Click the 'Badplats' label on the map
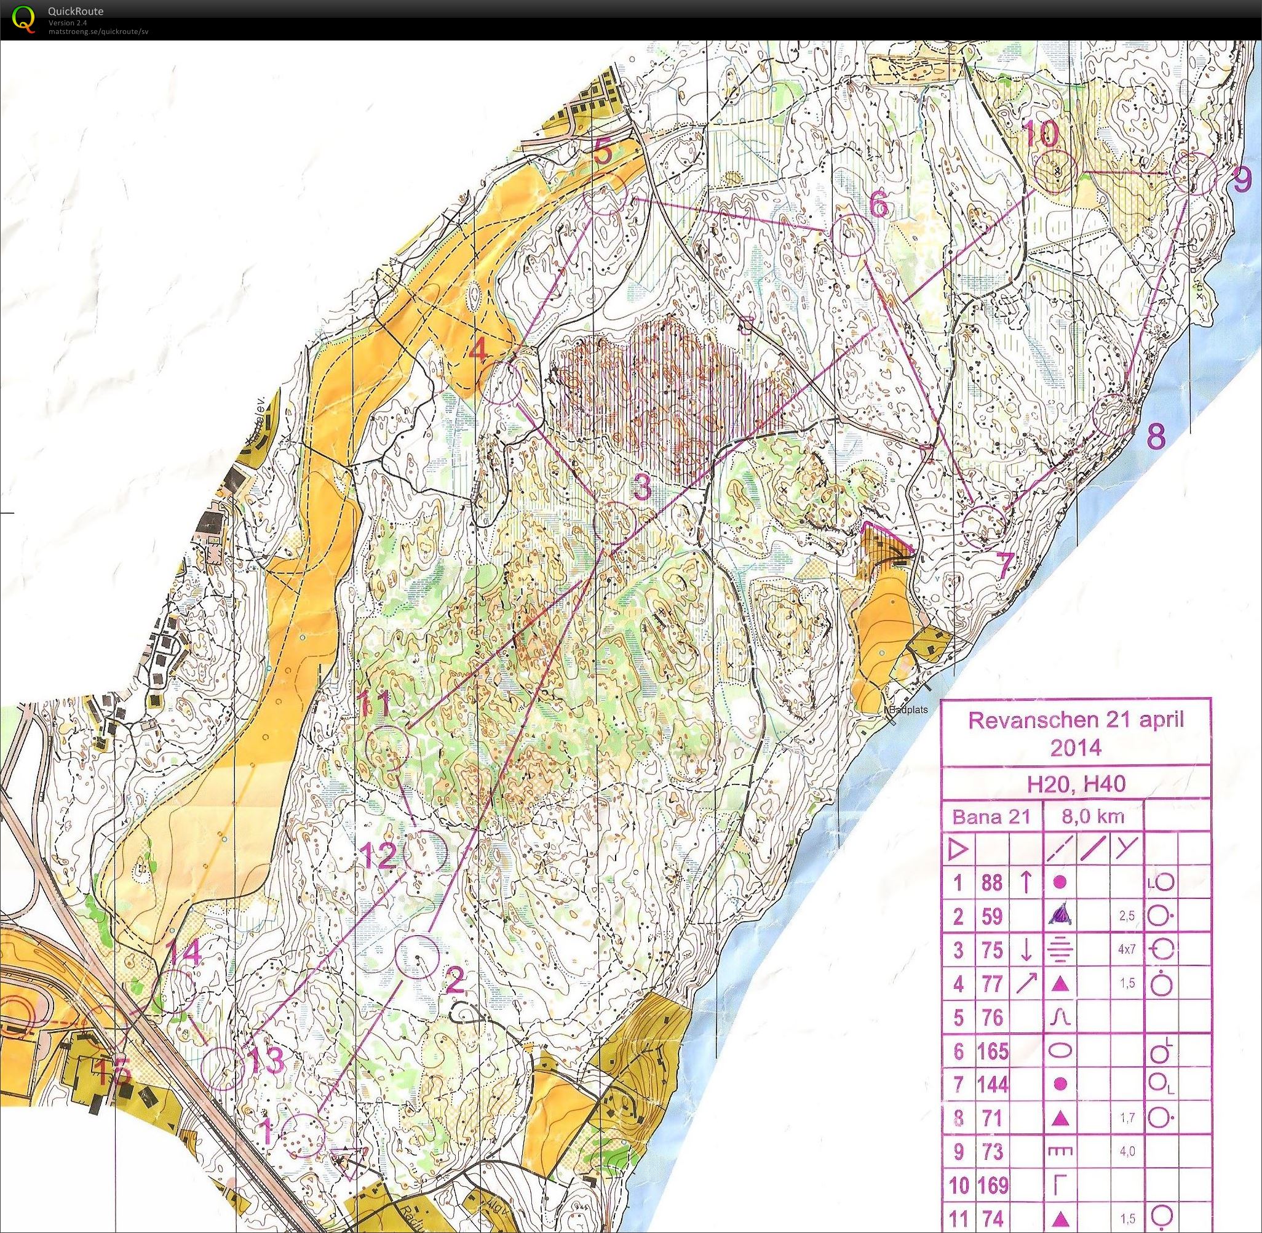The height and width of the screenshot is (1233, 1262). click(907, 710)
